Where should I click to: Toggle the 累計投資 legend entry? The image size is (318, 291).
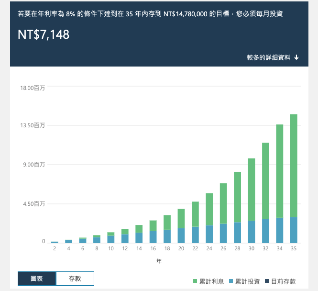[x=244, y=281]
